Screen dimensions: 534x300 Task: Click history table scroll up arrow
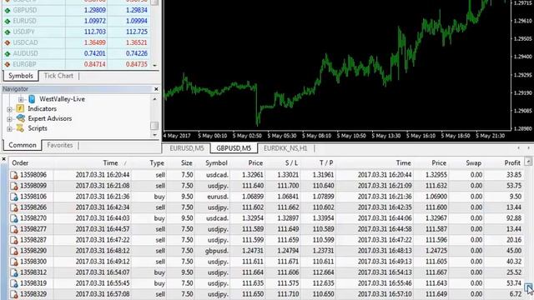coord(528,161)
